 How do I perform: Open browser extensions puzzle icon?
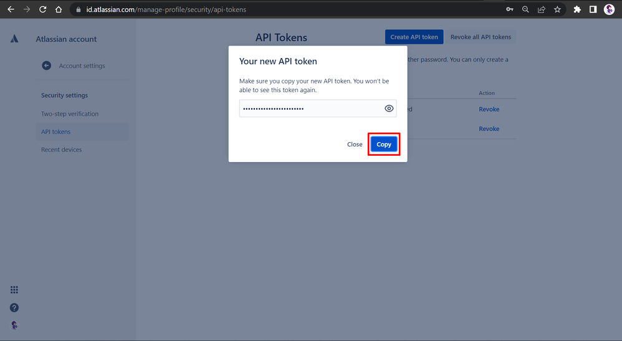pos(577,9)
